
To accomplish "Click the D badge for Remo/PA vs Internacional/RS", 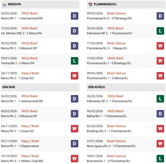I will click(74, 16).
